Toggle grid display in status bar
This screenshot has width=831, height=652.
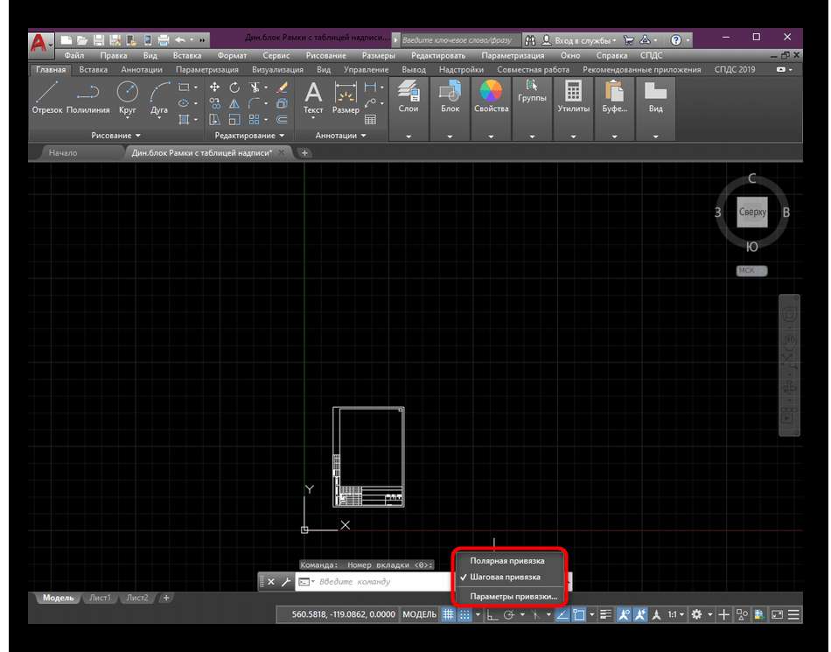click(x=447, y=615)
